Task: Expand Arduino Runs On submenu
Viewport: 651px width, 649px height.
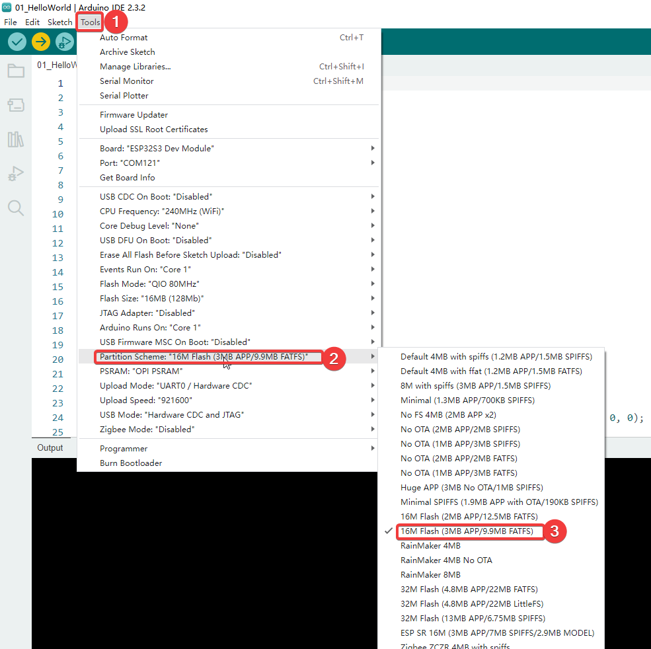Action: [229, 327]
